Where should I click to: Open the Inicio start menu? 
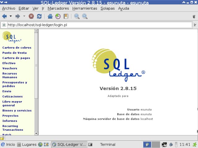tap(8, 145)
